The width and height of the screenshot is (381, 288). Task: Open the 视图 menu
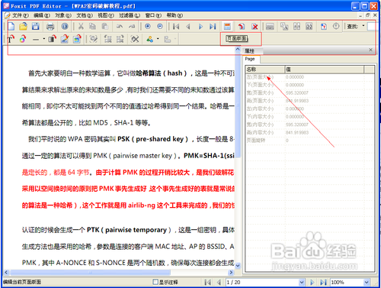pos(106,15)
